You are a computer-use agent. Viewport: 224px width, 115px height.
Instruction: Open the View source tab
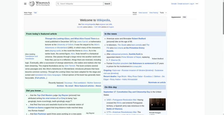coord(143,13)
